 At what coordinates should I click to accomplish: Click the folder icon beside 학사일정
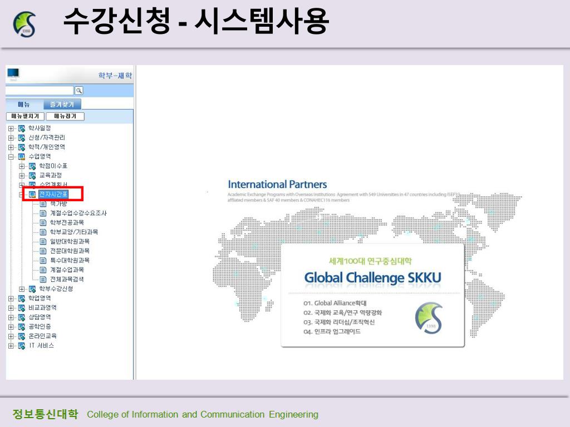[x=22, y=128]
